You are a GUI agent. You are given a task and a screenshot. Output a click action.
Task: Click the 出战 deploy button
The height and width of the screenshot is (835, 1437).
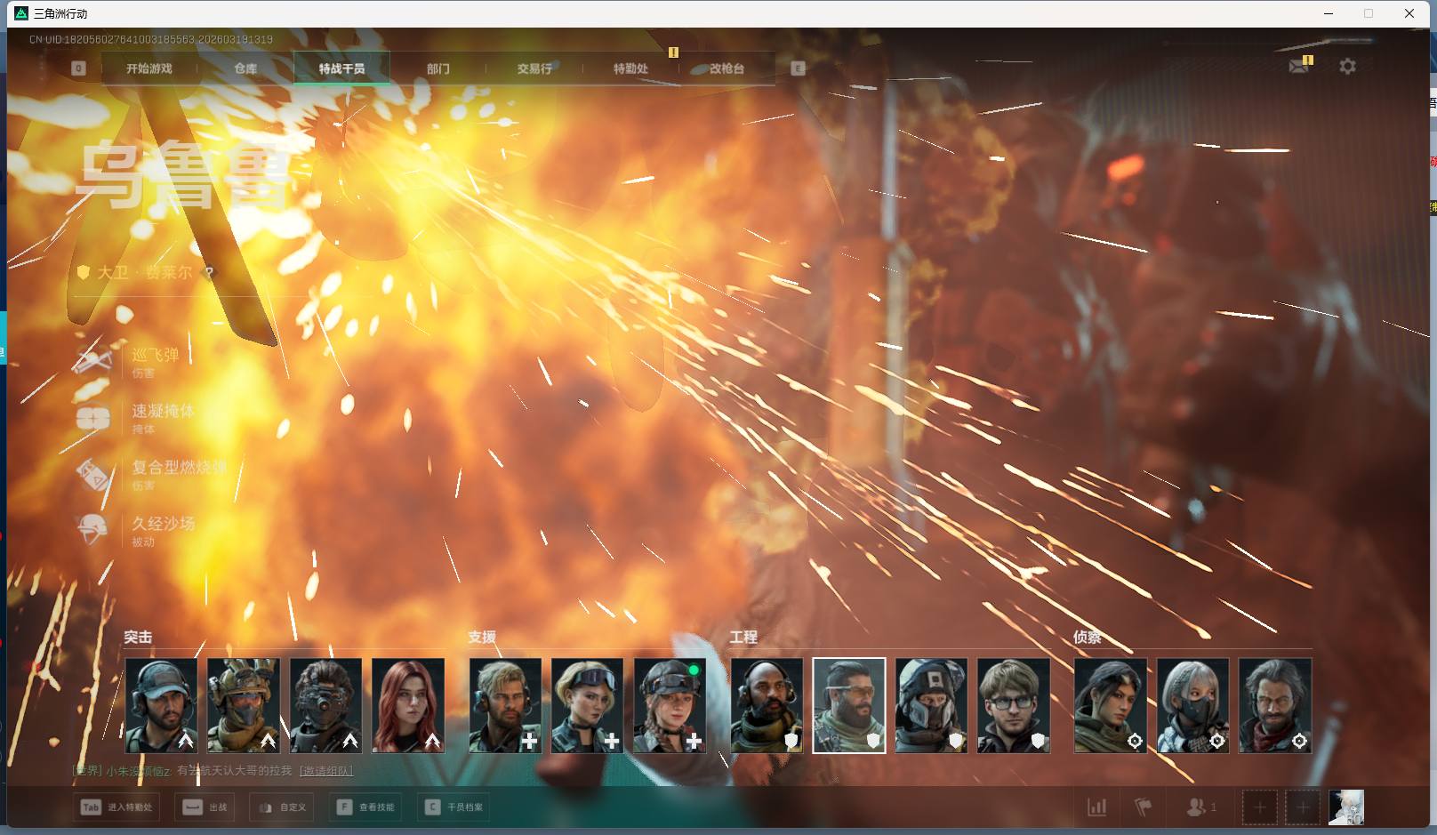(205, 807)
